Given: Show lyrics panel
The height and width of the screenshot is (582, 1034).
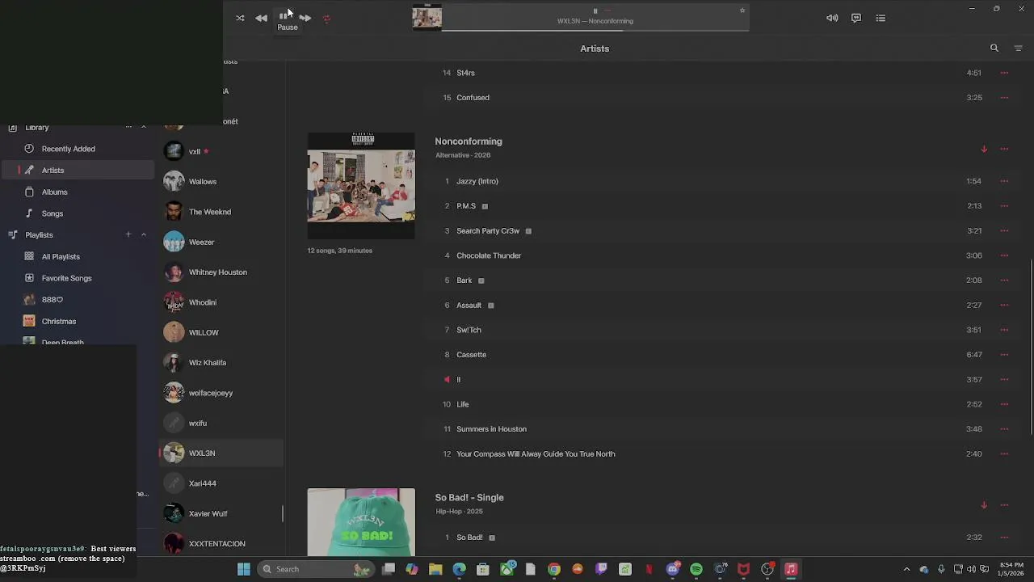Looking at the screenshot, I should 856,18.
